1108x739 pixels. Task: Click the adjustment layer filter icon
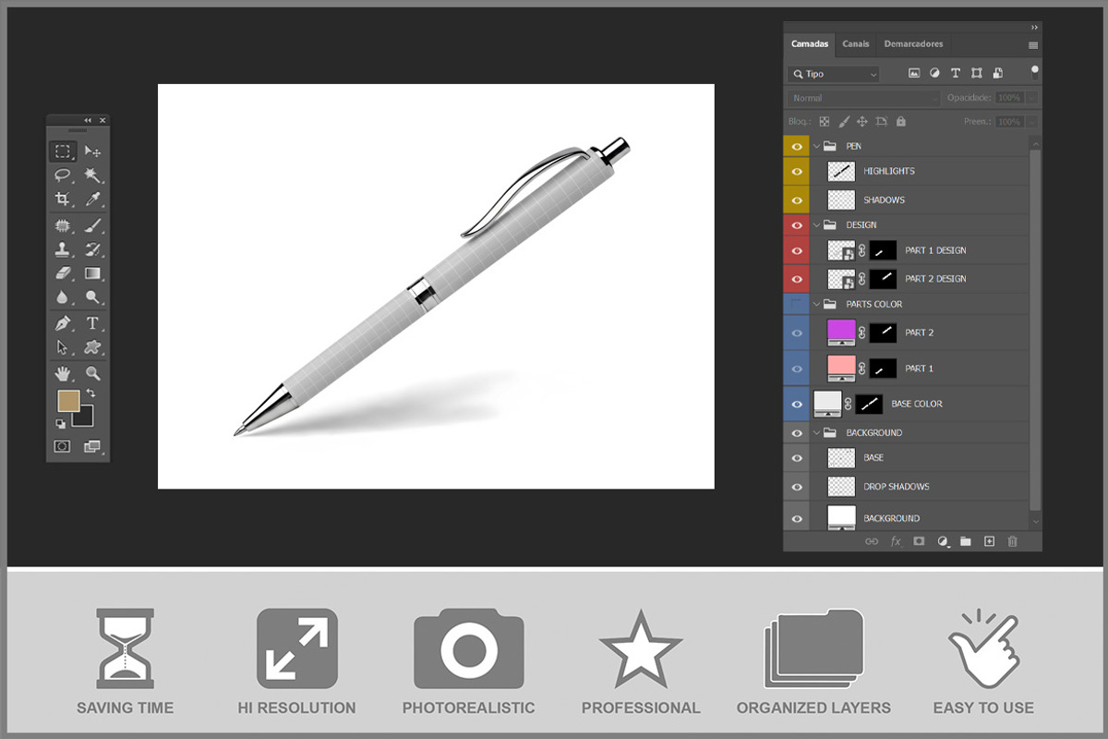pos(934,73)
